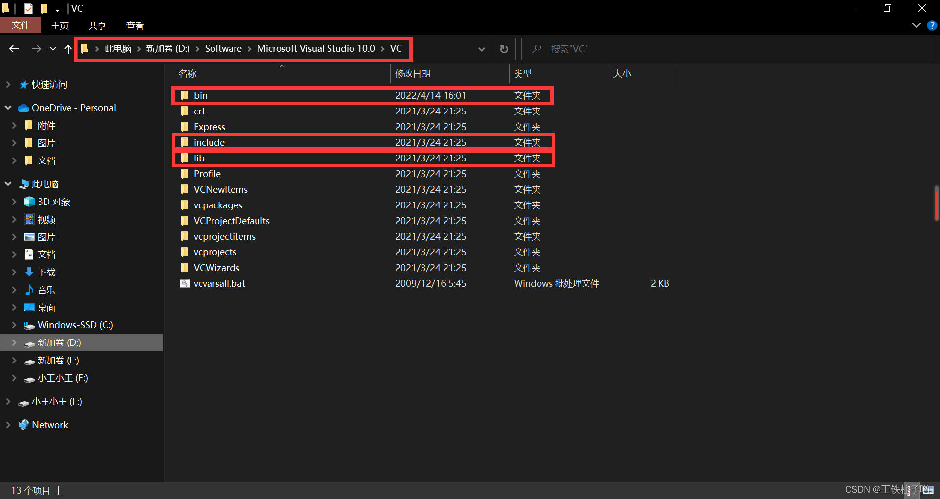940x499 pixels.
Task: Go up one folder level
Action: pos(68,49)
